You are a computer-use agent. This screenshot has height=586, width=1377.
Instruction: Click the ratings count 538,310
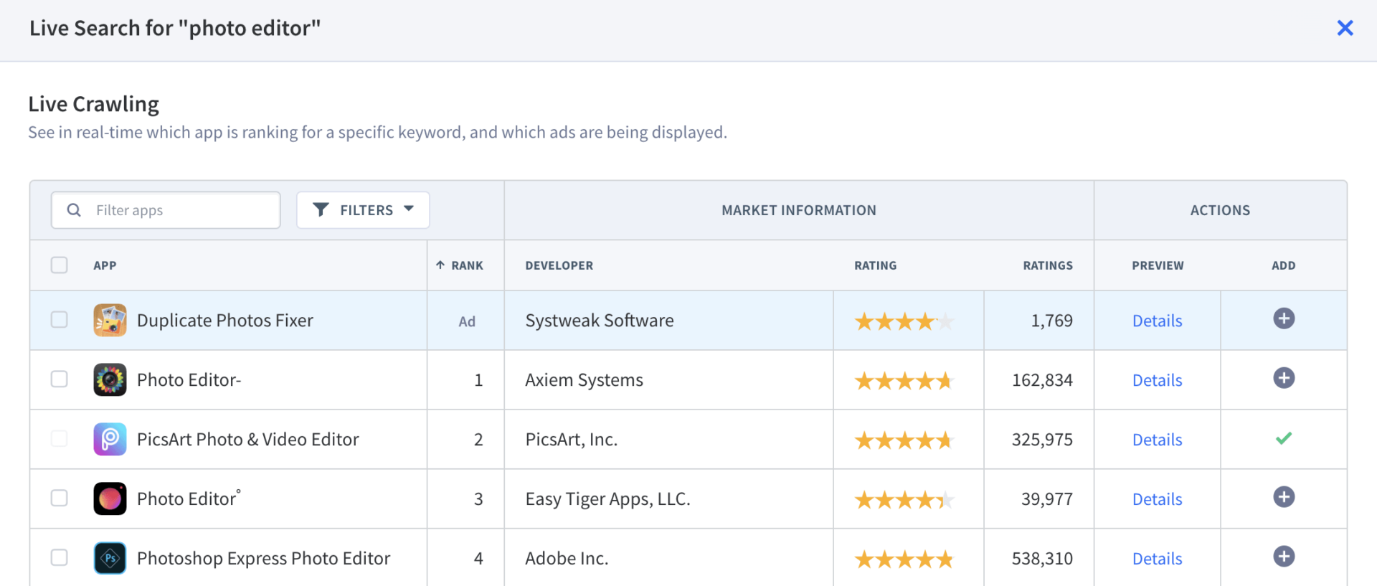(1042, 559)
